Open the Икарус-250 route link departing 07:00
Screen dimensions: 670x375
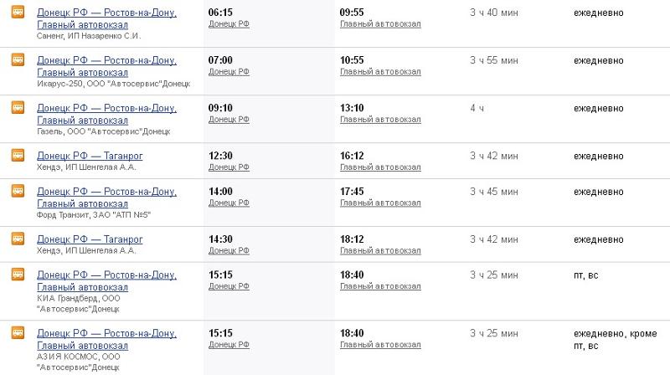(x=107, y=67)
